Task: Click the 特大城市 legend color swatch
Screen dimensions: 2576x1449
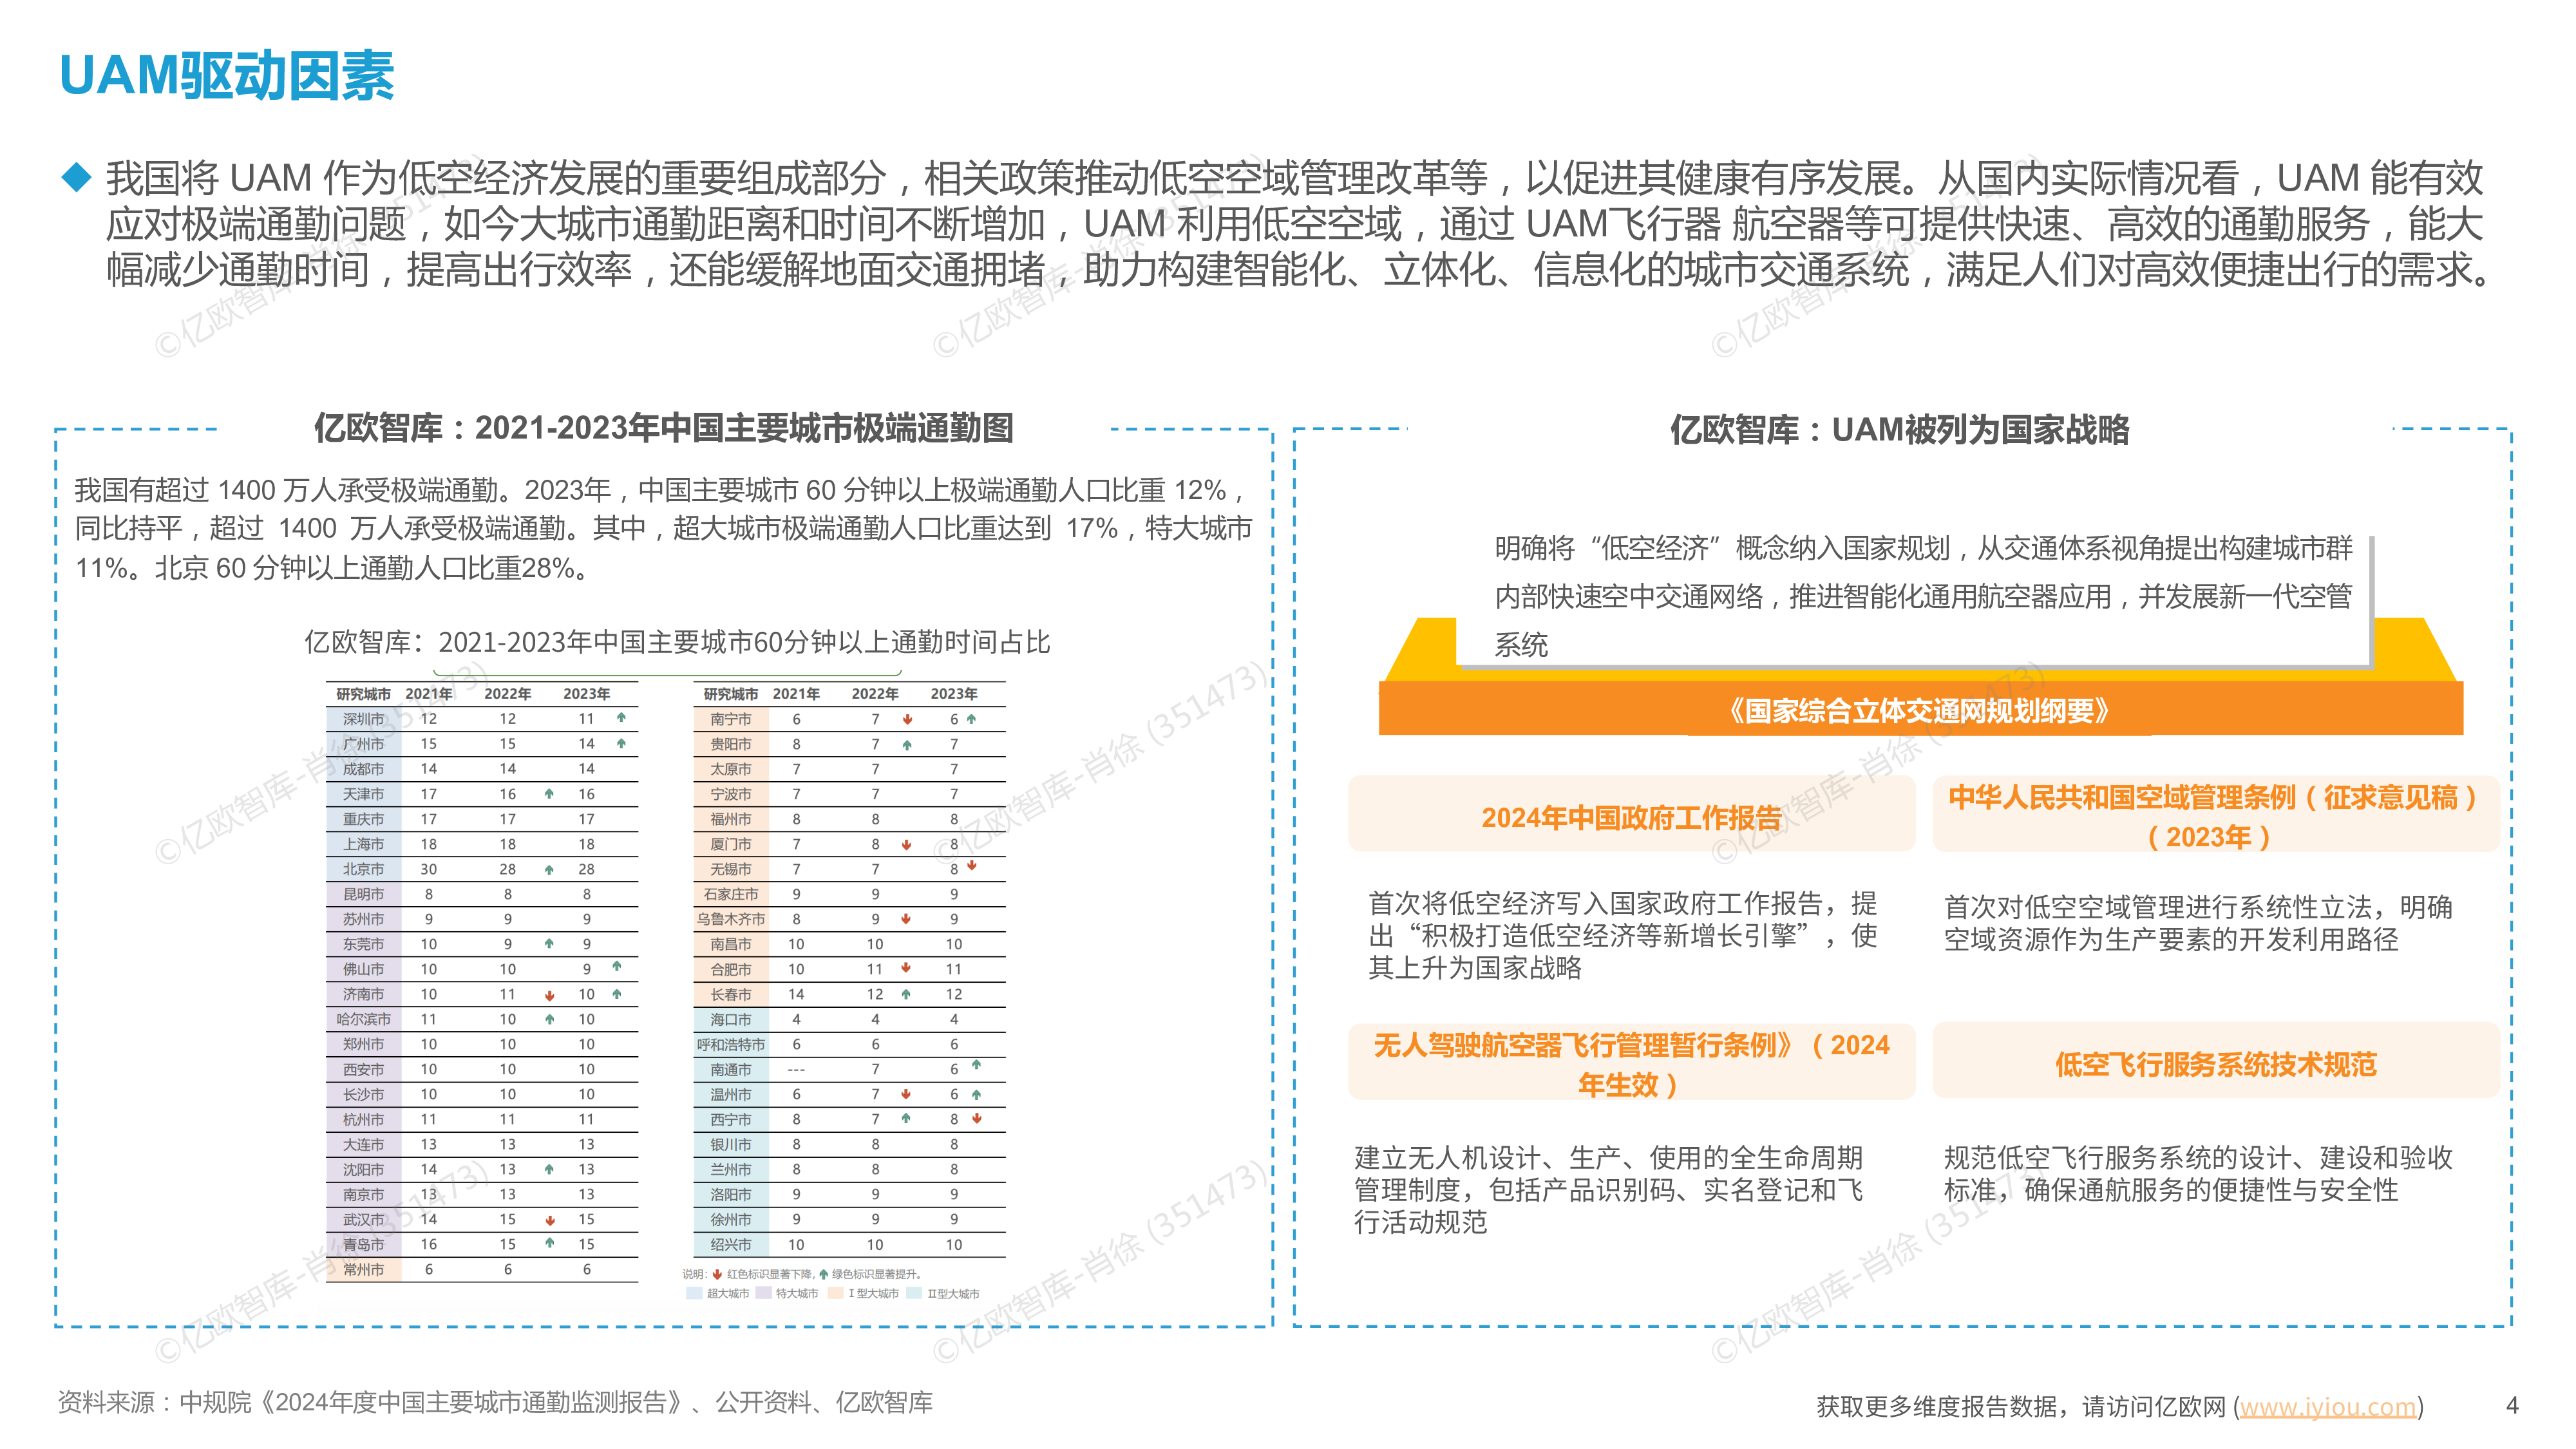Action: coord(764,1293)
